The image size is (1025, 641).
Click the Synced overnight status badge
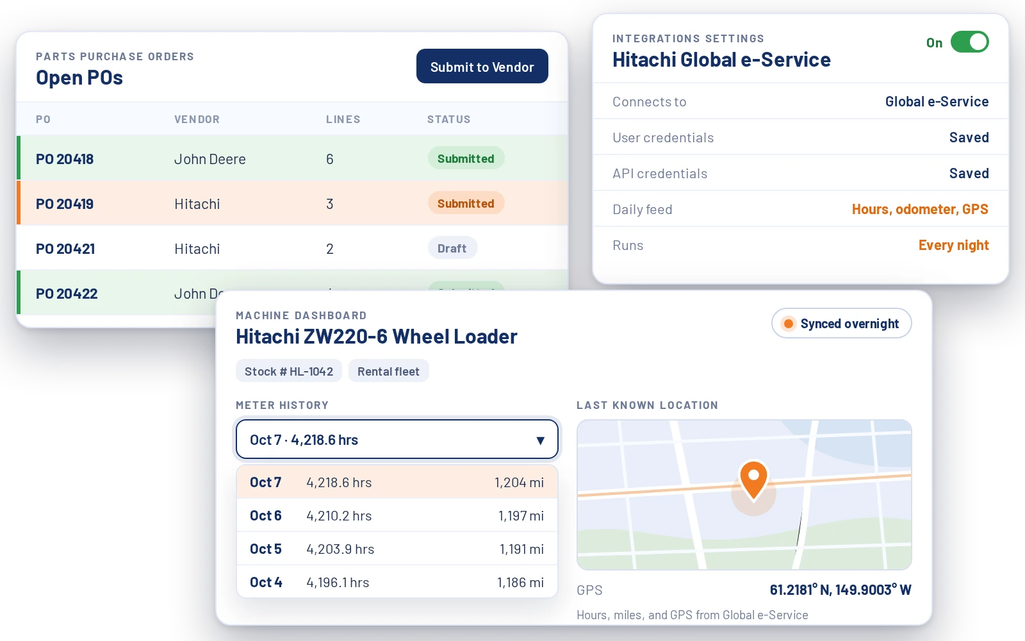pyautogui.click(x=841, y=324)
